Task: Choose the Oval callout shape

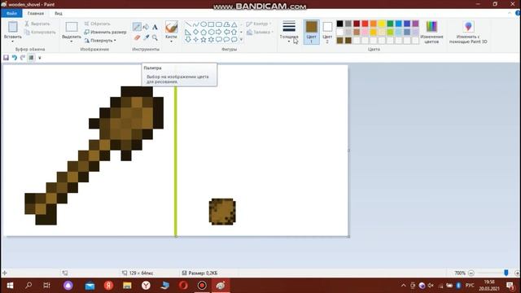Action: (x=226, y=40)
